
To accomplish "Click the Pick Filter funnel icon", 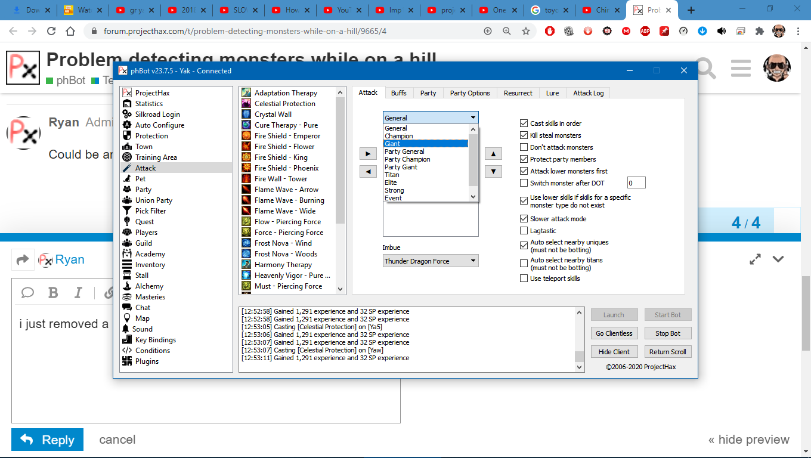I will click(126, 211).
